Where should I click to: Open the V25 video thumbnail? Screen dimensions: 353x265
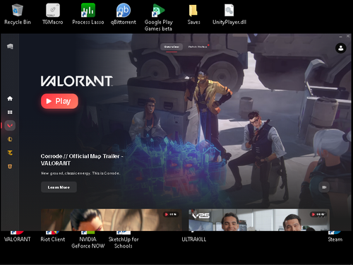tap(259, 220)
